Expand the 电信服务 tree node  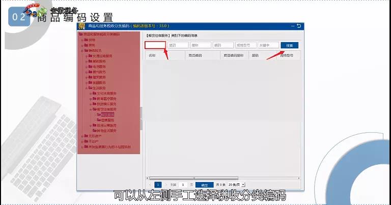click(x=87, y=67)
